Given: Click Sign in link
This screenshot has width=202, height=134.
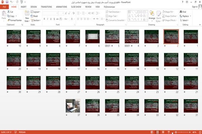Looking at the screenshot, I should (195, 7).
